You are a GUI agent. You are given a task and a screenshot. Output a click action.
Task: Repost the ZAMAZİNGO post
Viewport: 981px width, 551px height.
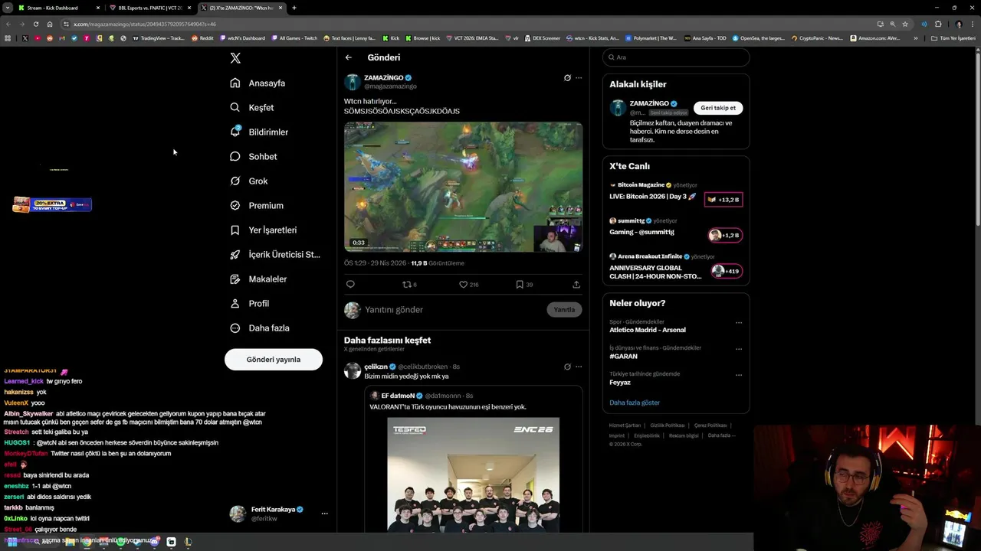tap(409, 284)
